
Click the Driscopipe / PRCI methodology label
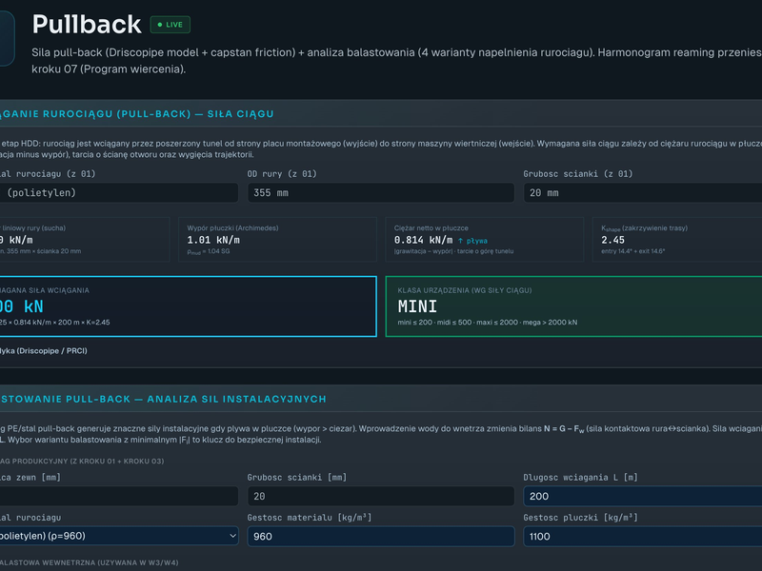[44, 350]
